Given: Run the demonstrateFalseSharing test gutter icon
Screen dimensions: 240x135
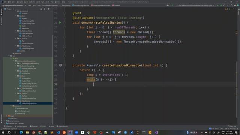Looking at the screenshot, I should tap(60, 22).
